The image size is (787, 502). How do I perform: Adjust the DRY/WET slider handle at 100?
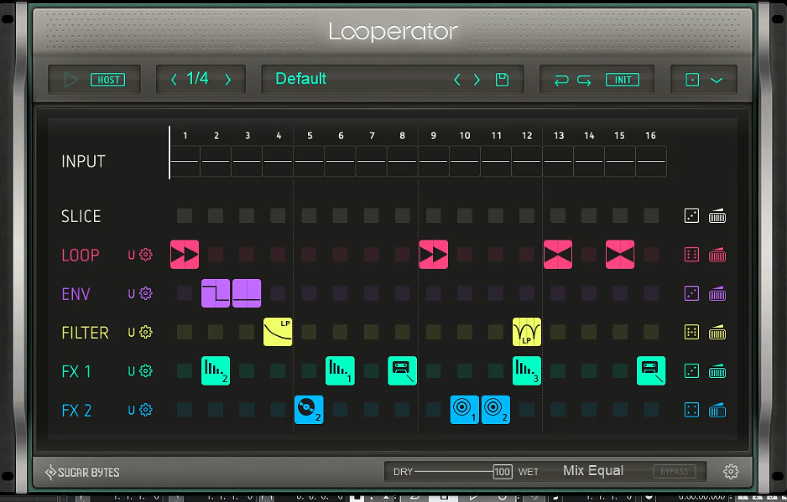[503, 471]
